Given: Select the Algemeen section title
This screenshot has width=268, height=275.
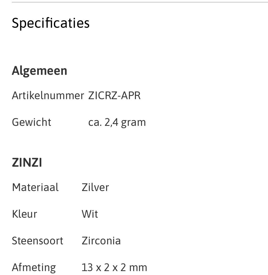Looking at the screenshot, I should tap(39, 71).
